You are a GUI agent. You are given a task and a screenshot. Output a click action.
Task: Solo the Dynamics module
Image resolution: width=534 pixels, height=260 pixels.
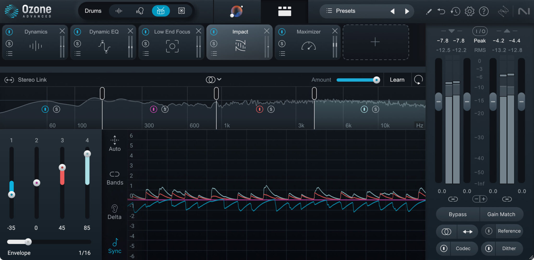[9, 43]
